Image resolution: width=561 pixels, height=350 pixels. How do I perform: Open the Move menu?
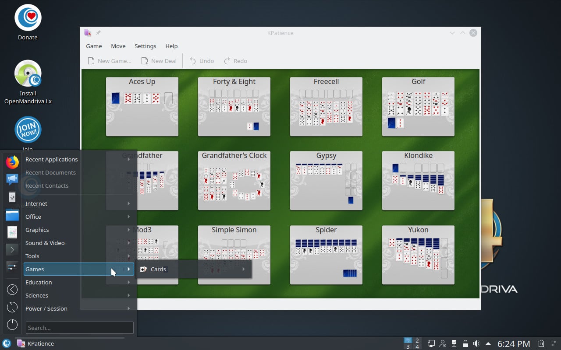coord(118,46)
